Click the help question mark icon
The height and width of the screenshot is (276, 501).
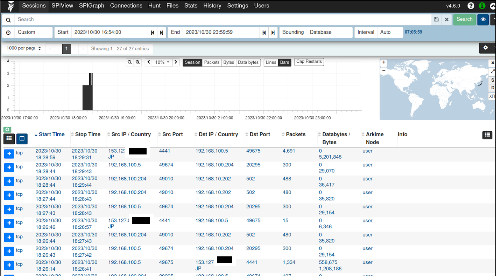pos(471,6)
